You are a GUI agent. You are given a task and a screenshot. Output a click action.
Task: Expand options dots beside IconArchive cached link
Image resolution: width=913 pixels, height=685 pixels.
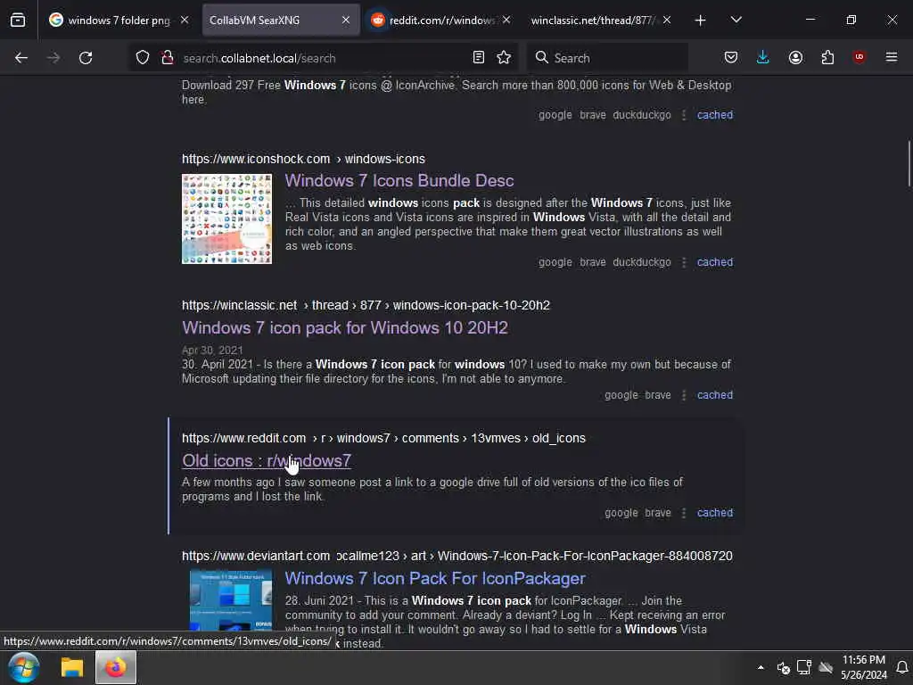pyautogui.click(x=684, y=115)
